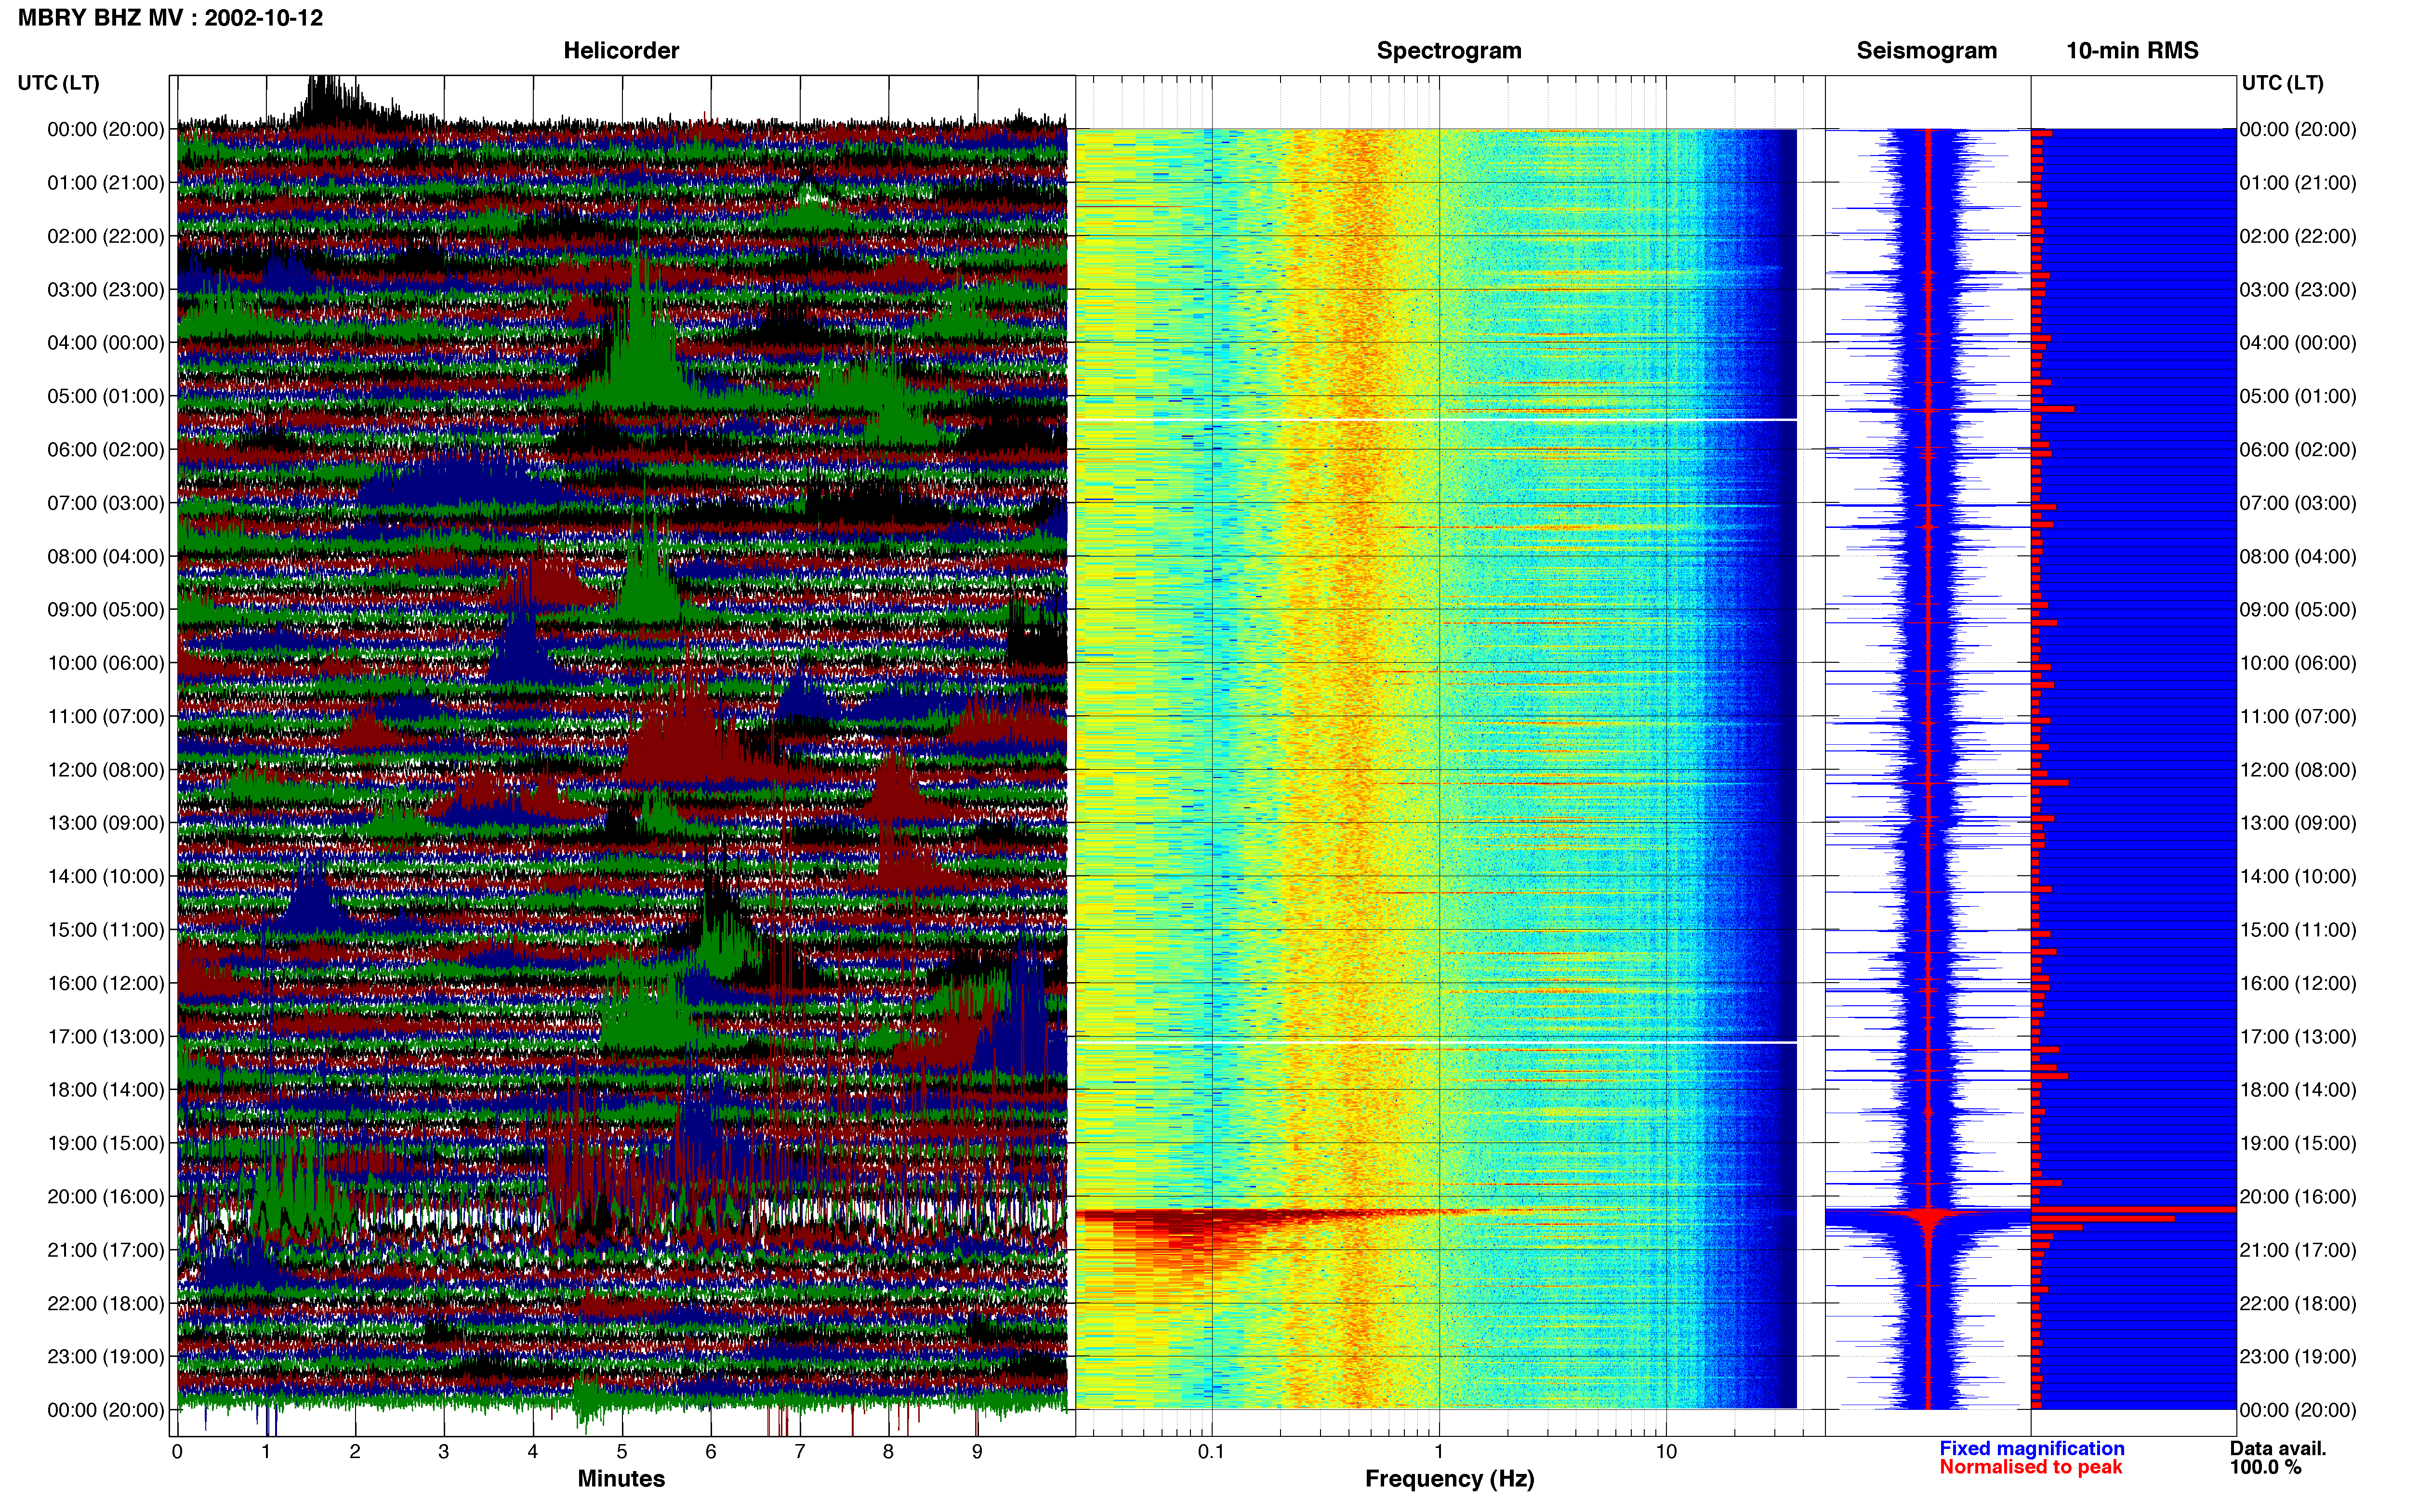Click 18:00 (14:00) on the Helicorder time axis
Image resolution: width=2418 pixels, height=1512 pixels.
coord(106,1090)
